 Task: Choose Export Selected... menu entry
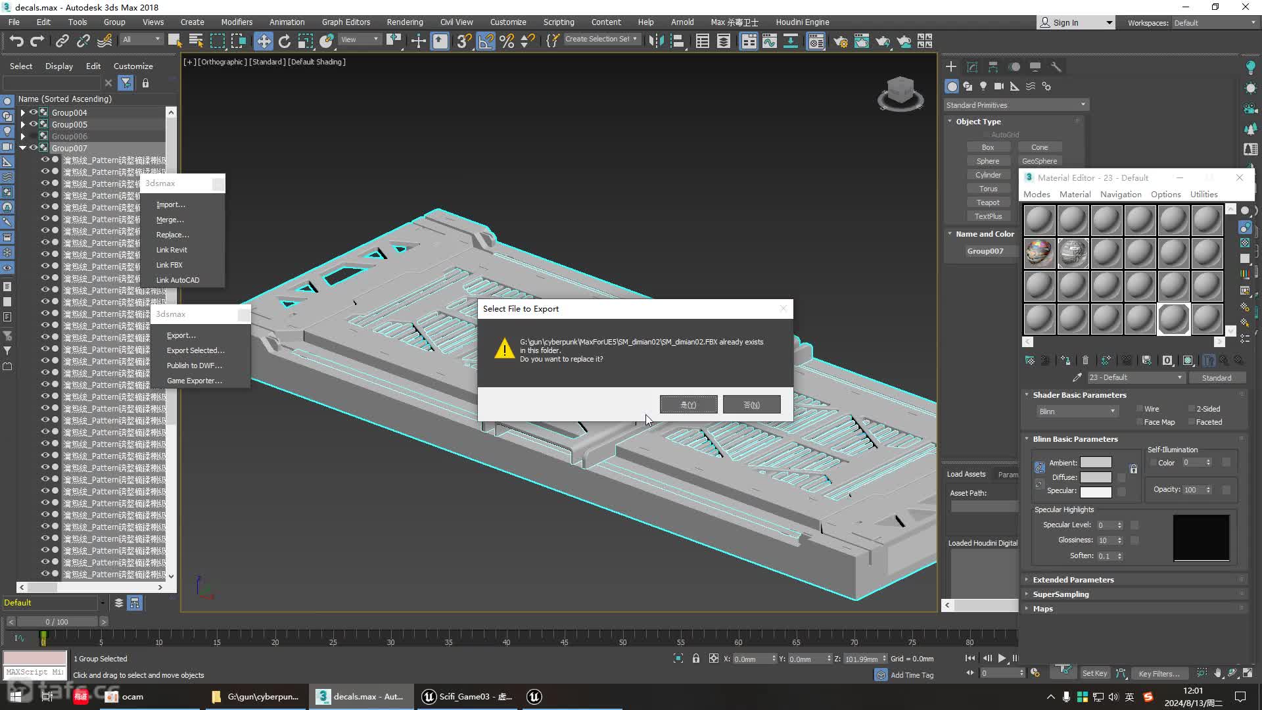coord(195,350)
